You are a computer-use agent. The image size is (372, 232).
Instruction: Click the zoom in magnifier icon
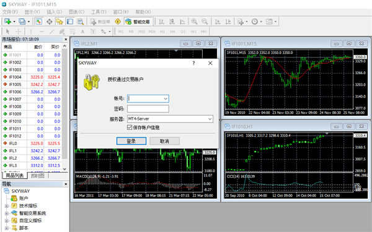(194, 22)
